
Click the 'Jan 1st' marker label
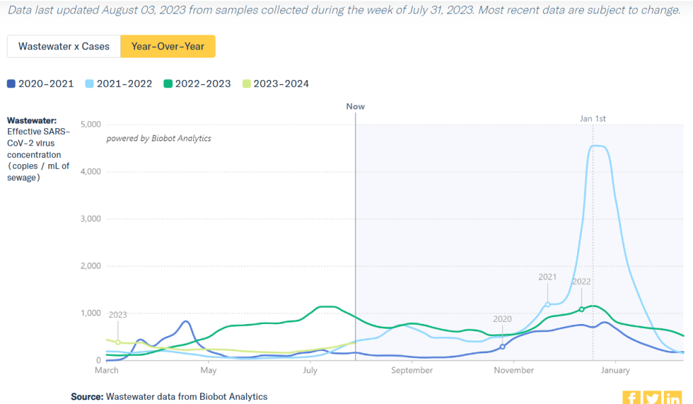593,119
